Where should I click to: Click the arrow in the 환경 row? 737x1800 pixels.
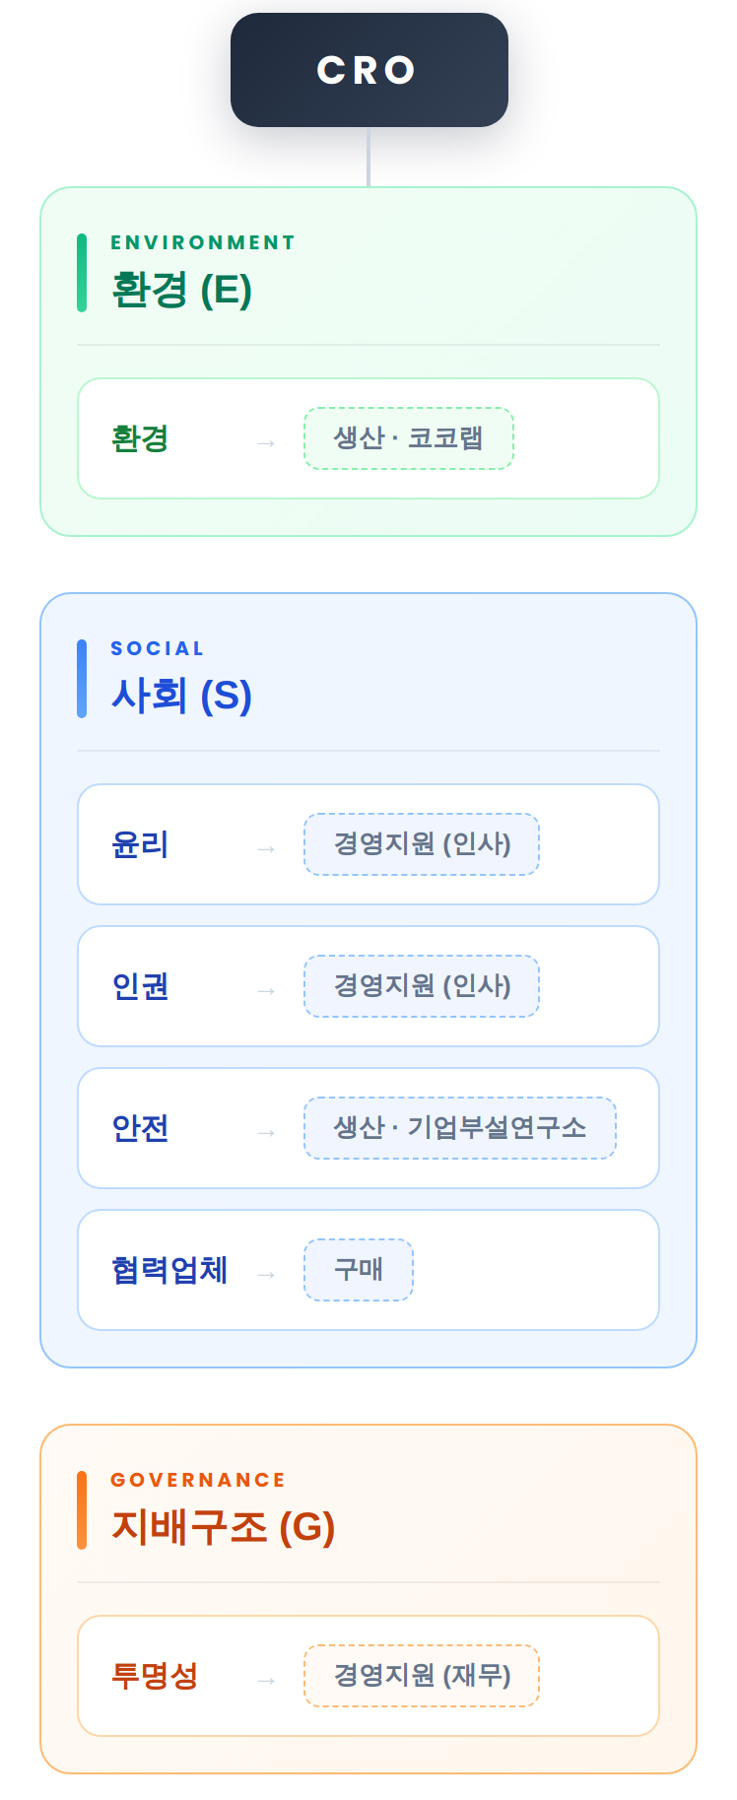coord(265,444)
